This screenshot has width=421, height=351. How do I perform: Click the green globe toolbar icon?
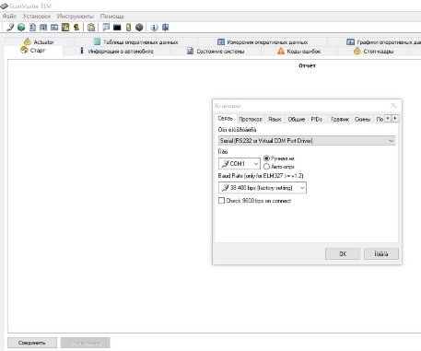pos(21,28)
